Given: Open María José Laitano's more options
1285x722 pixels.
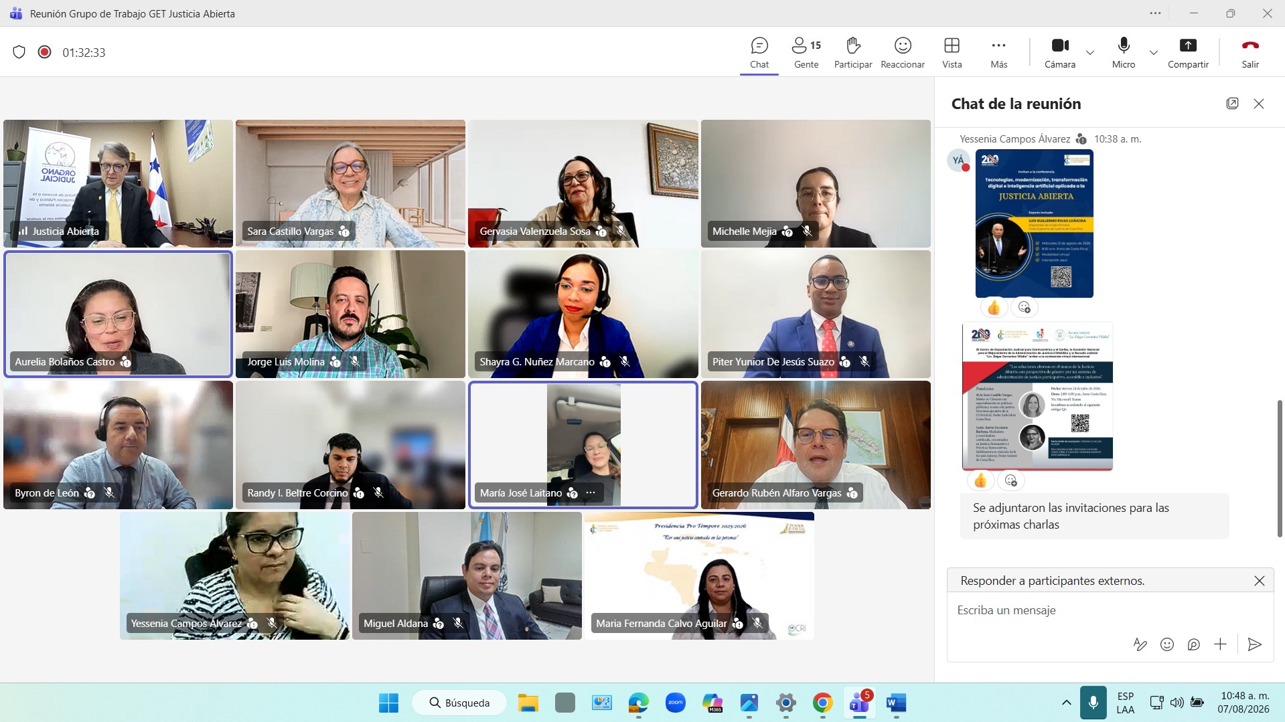Looking at the screenshot, I should pos(591,492).
